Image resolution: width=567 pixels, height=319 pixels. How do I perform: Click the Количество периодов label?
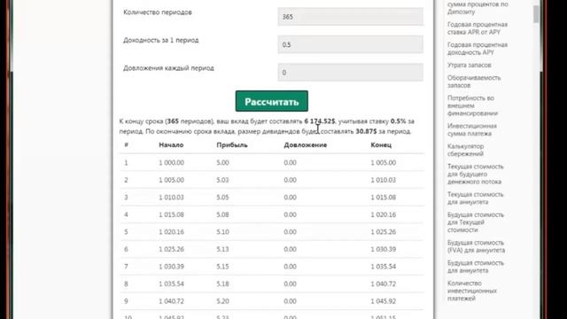(158, 12)
